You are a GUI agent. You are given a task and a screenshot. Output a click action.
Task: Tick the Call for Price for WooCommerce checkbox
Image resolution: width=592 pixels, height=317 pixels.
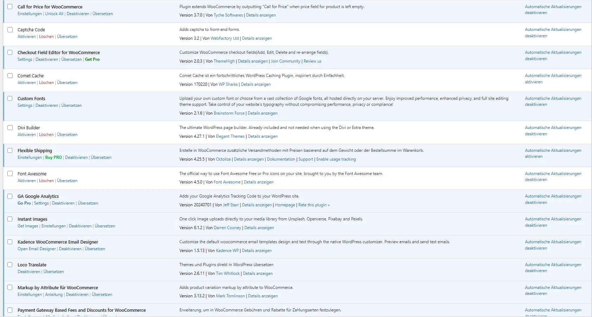pyautogui.click(x=10, y=7)
